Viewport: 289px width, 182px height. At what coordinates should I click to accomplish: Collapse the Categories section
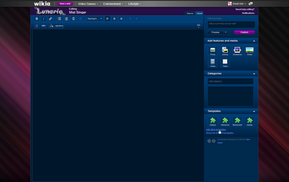(254, 74)
